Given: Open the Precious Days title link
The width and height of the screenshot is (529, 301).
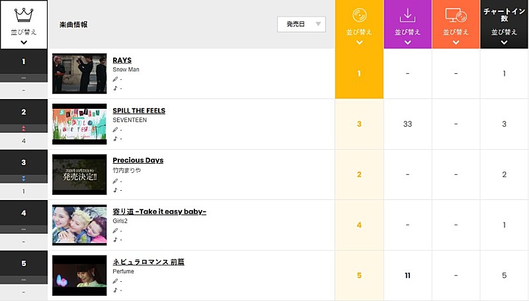Looking at the screenshot, I should (138, 160).
